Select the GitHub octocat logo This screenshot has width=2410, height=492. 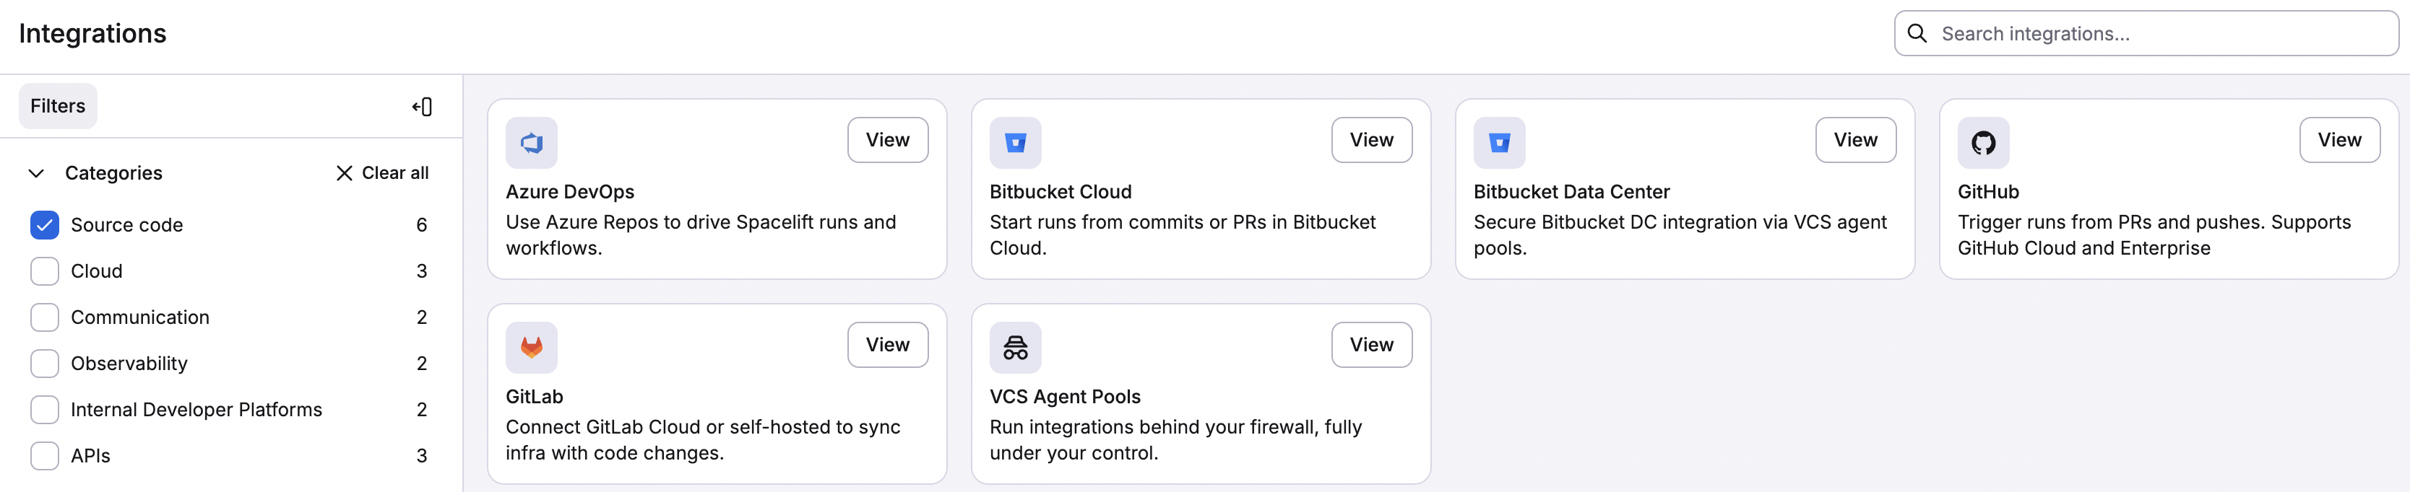tap(1984, 143)
